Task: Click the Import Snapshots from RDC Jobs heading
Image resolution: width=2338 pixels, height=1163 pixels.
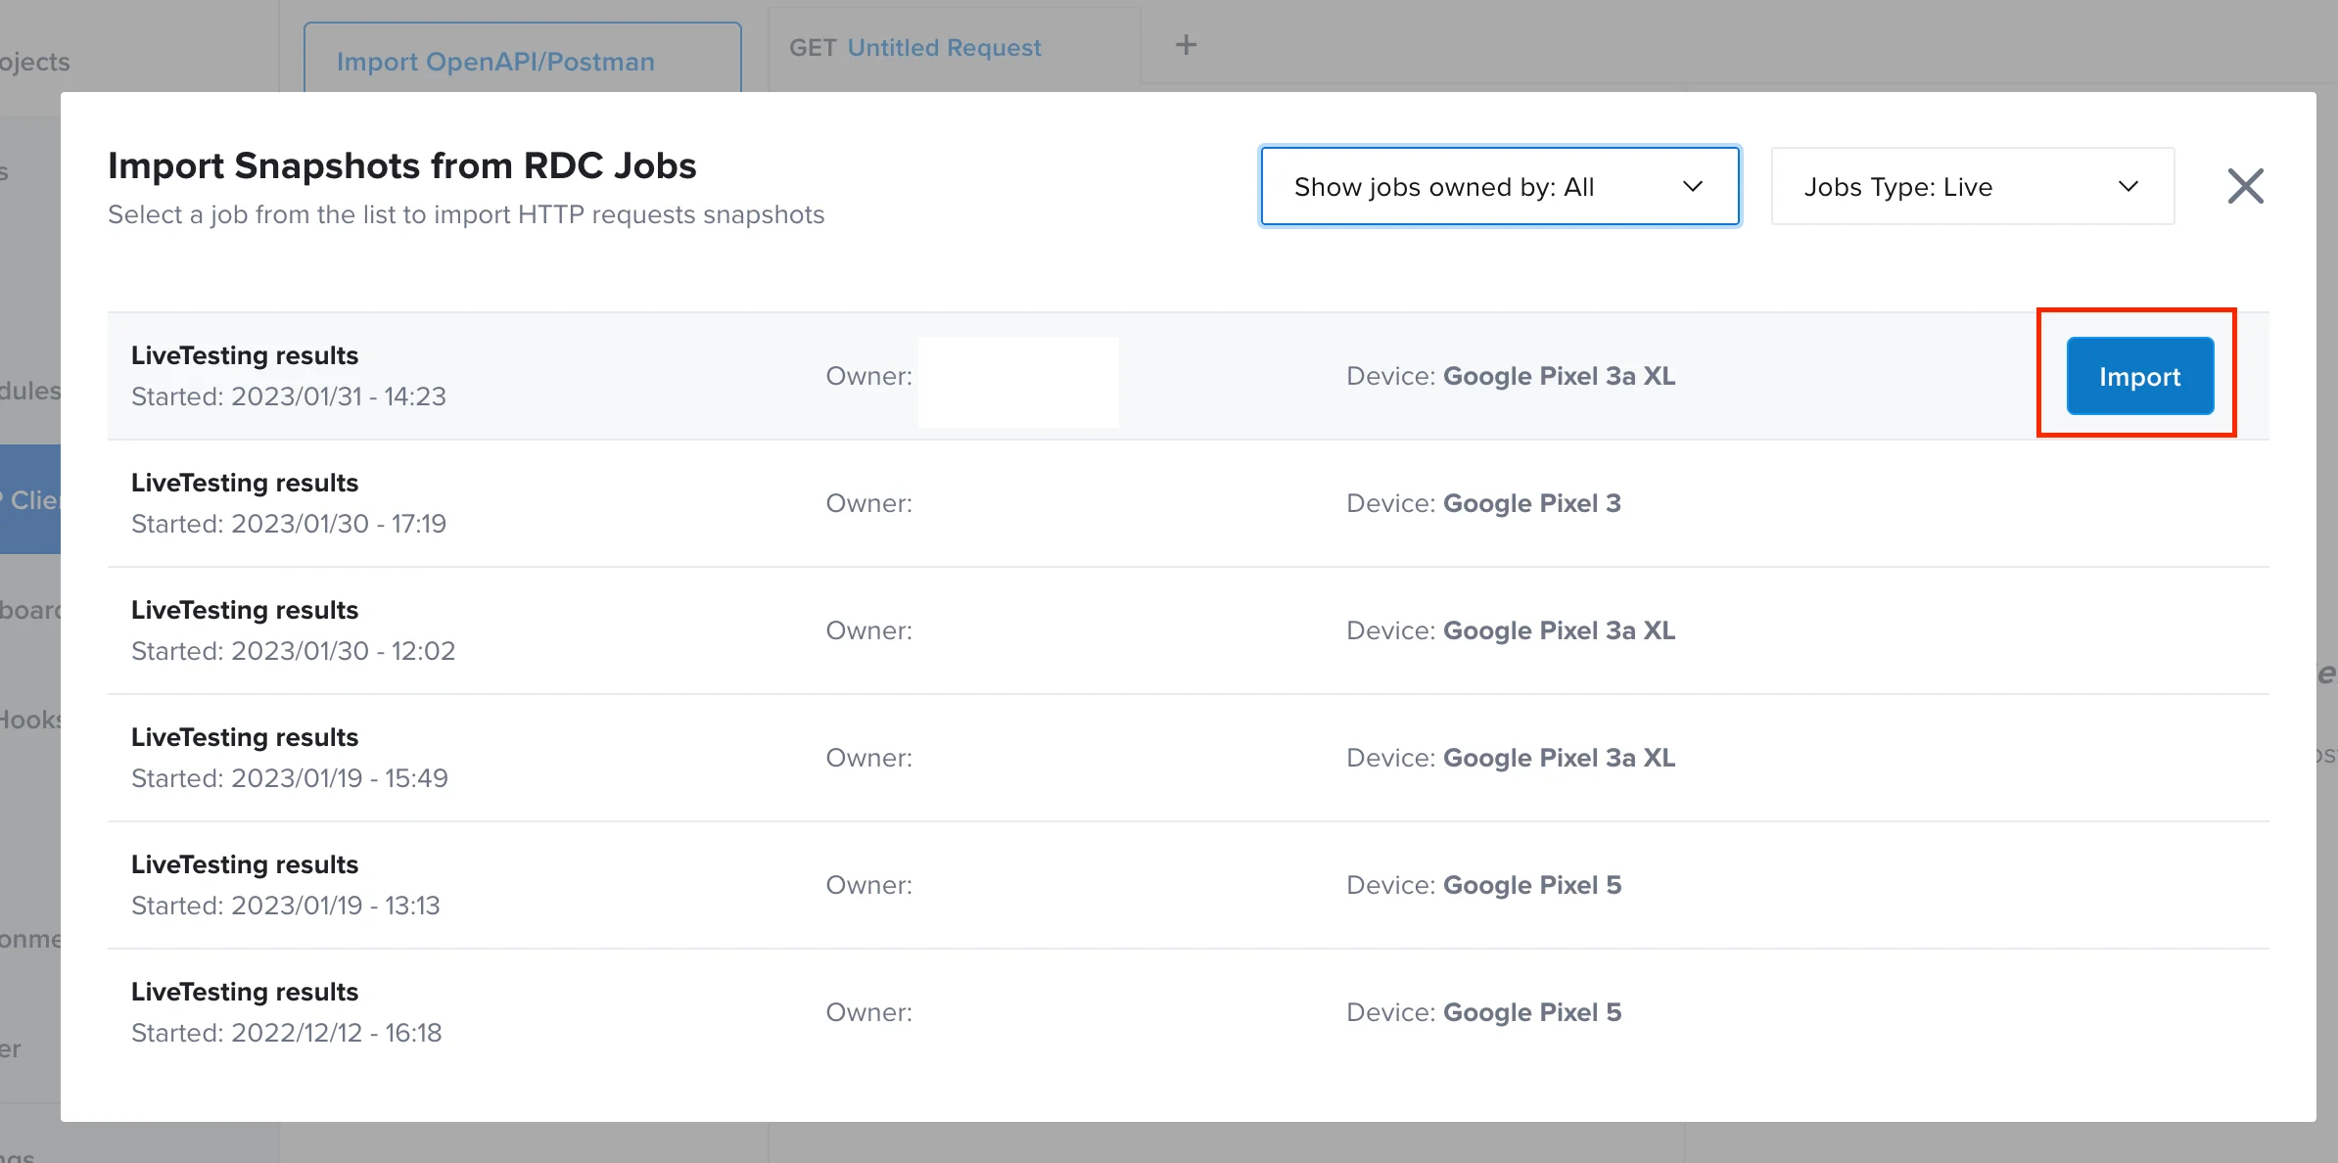Action: pyautogui.click(x=401, y=165)
